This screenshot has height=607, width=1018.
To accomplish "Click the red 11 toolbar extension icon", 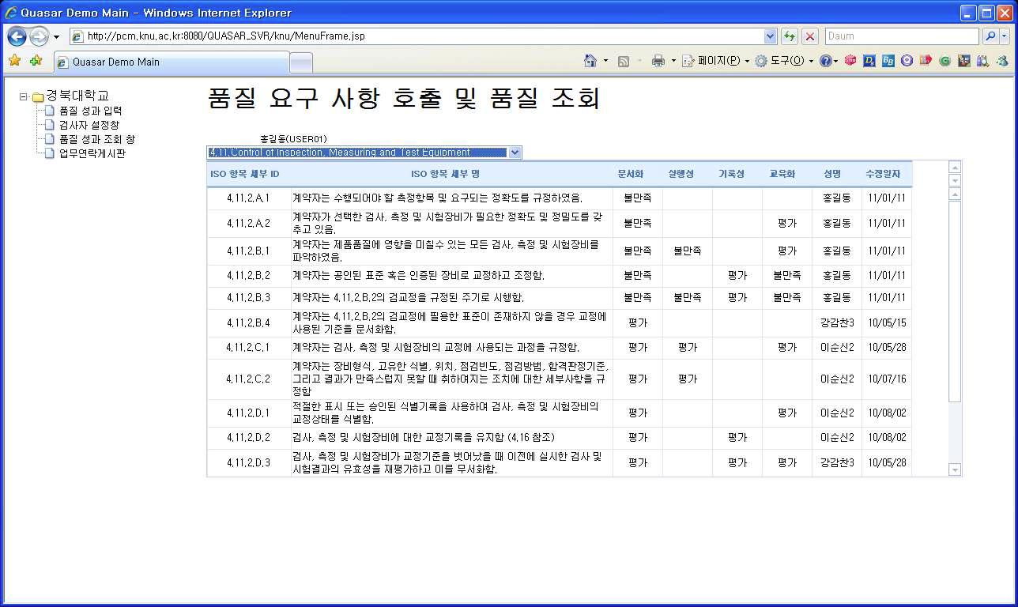I will pyautogui.click(x=926, y=61).
